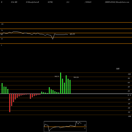Click the 30 label on the RSI axis
132x132 pixels.
(2, 39)
